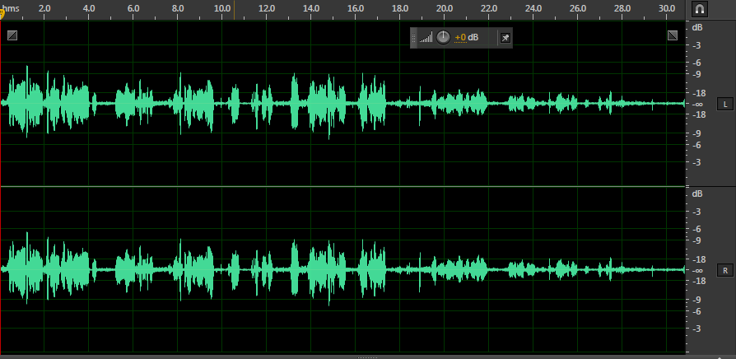
Task: Click 20.0 on the time ruler
Action: (x=445, y=8)
